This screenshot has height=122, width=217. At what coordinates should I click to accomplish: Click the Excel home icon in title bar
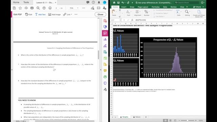[114, 3]
